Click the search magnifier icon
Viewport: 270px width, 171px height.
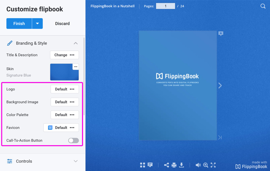pyautogui.click(x=263, y=6)
